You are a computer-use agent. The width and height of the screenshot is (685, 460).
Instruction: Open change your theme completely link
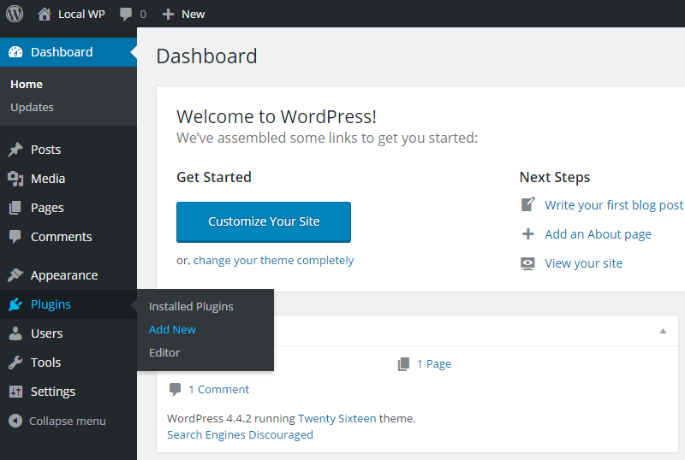click(273, 261)
